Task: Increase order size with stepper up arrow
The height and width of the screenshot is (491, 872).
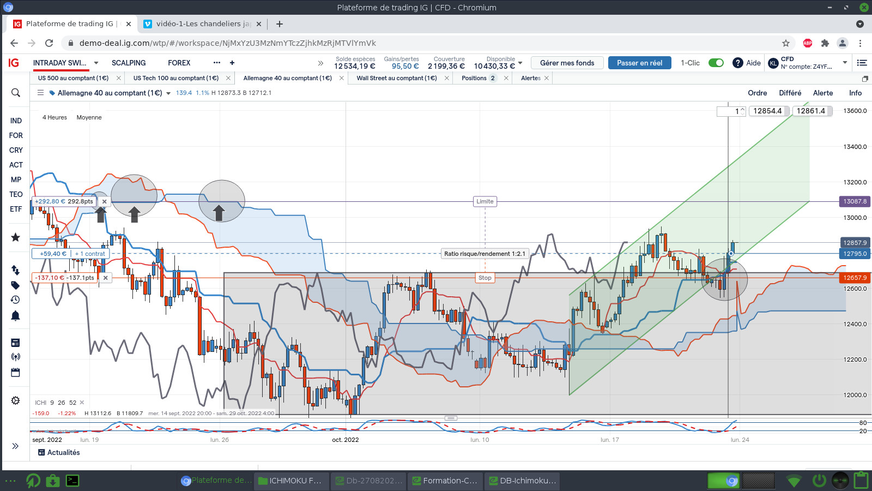Action: (742, 110)
